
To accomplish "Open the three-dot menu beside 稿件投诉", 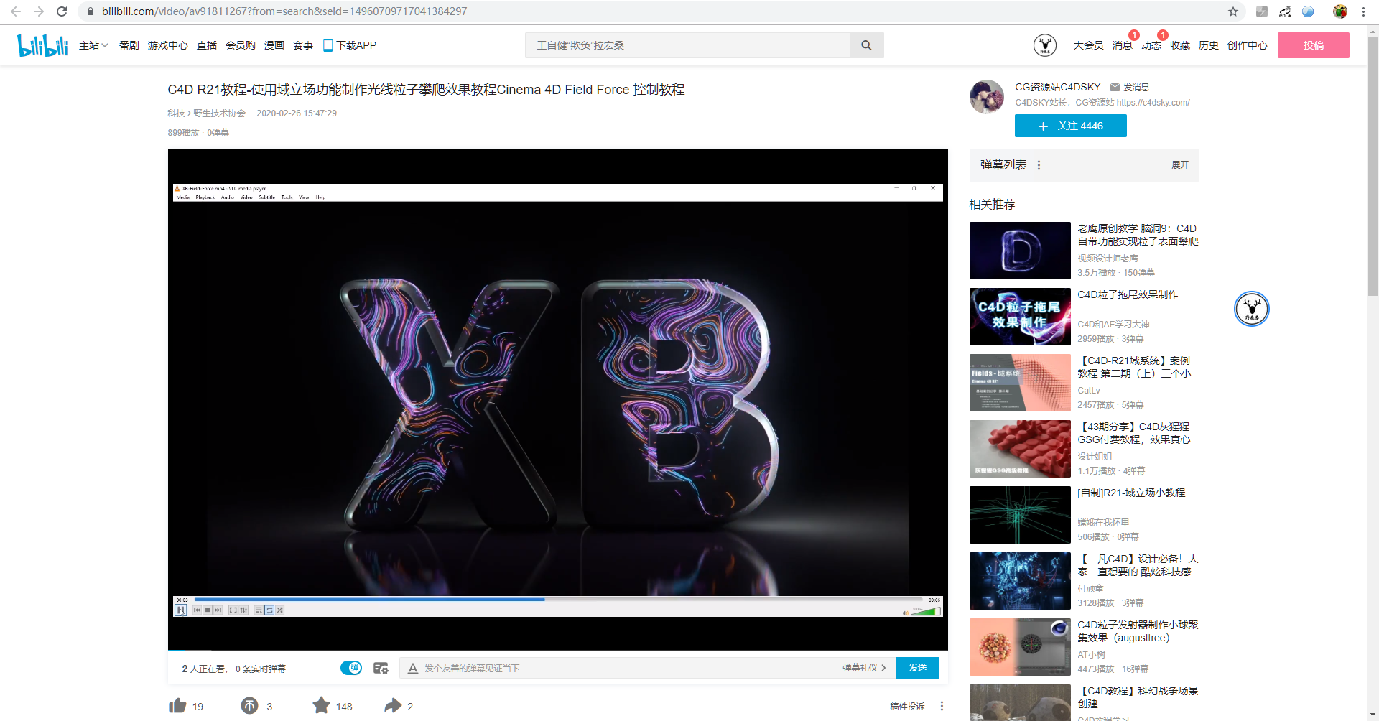I will (x=942, y=706).
